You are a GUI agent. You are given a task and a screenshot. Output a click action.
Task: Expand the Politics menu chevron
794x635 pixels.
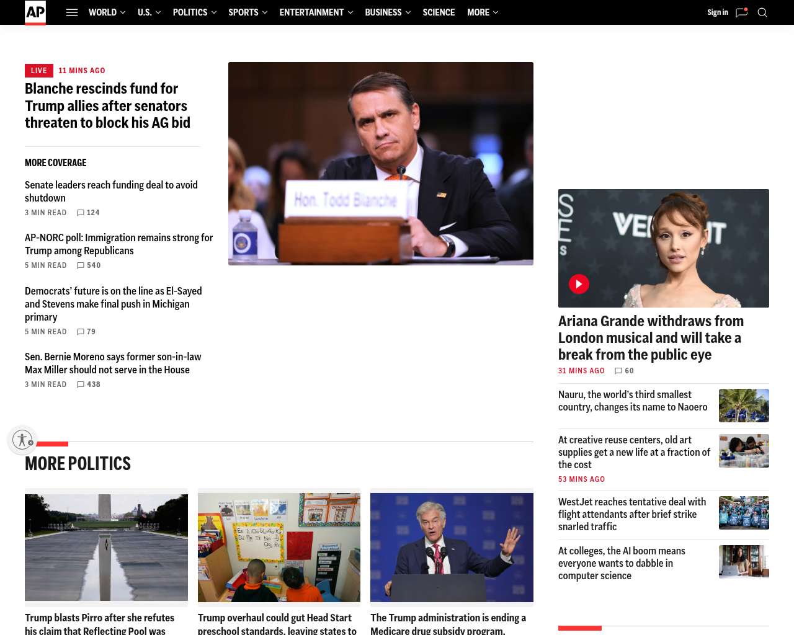tap(214, 12)
